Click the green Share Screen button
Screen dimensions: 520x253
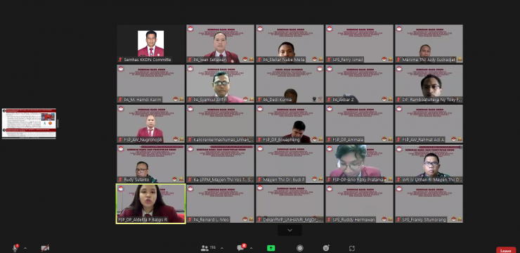click(271, 248)
